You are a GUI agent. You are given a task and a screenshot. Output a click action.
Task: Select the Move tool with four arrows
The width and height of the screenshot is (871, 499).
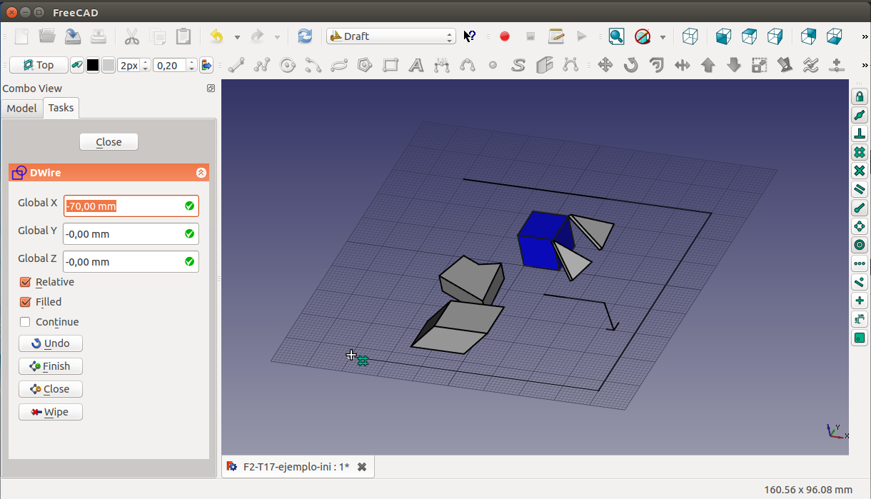pyautogui.click(x=605, y=66)
